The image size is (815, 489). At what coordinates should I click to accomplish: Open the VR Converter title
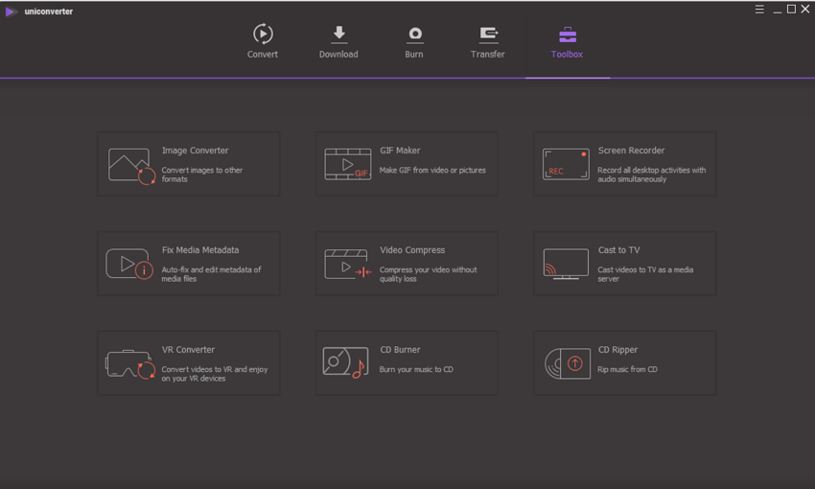188,350
